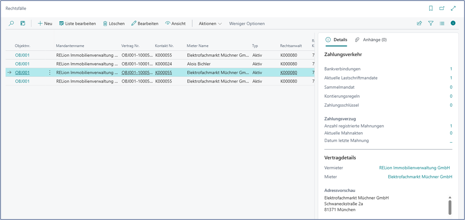Open row options for the selected OBJ001 row
The image size is (465, 220).
pos(49,72)
